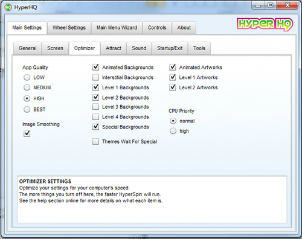302x239 pixels.
Task: Switch to the Main Settings tab
Action: [27, 28]
